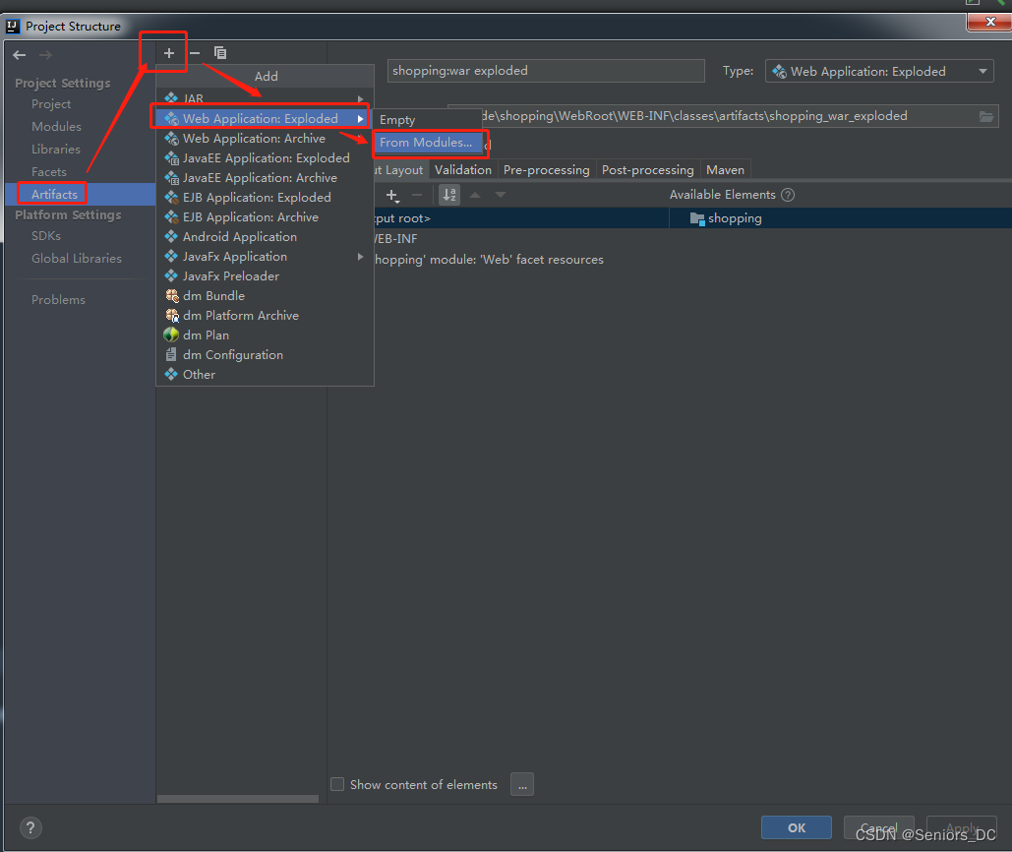The image size is (1012, 852).
Task: Choose Web Application: Exploded menu entry
Action: click(265, 119)
